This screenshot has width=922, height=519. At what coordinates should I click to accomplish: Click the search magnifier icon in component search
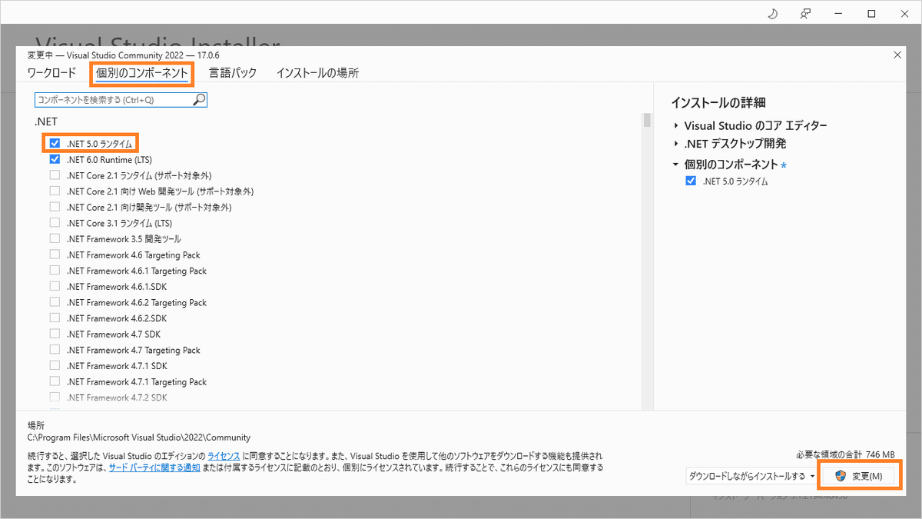(199, 100)
